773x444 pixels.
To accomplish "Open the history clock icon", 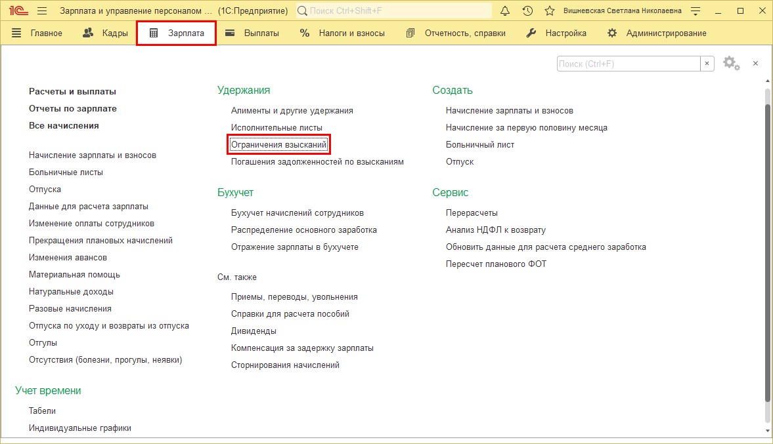I will tap(527, 11).
